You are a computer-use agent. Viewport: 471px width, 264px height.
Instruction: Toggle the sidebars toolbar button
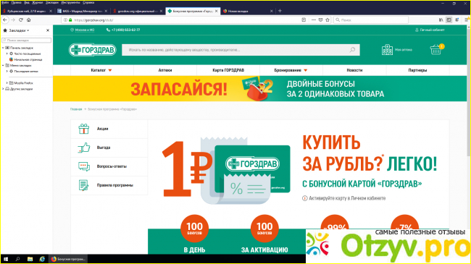click(449, 20)
